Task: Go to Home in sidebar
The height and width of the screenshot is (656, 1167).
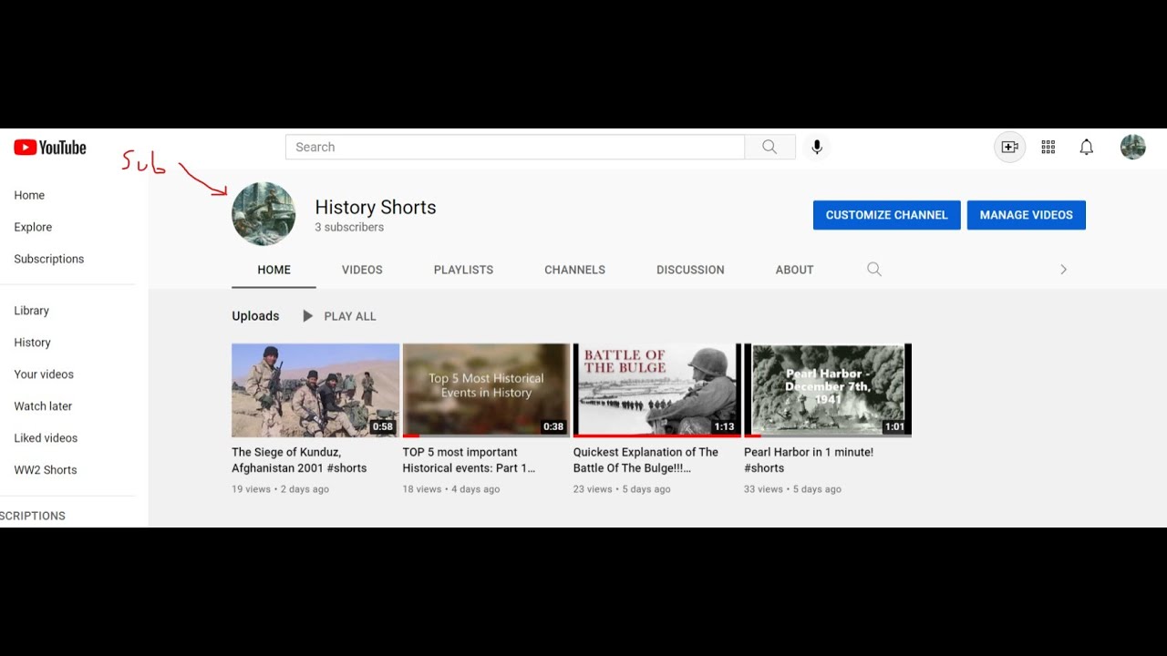Action: click(x=29, y=195)
